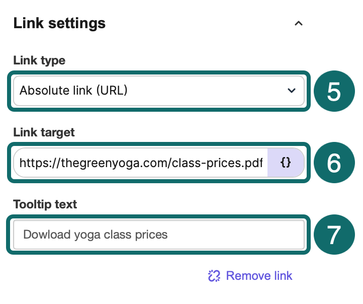This screenshot has width=363, height=304.
Task: Click the Link type dropdown arrow
Action: point(292,91)
